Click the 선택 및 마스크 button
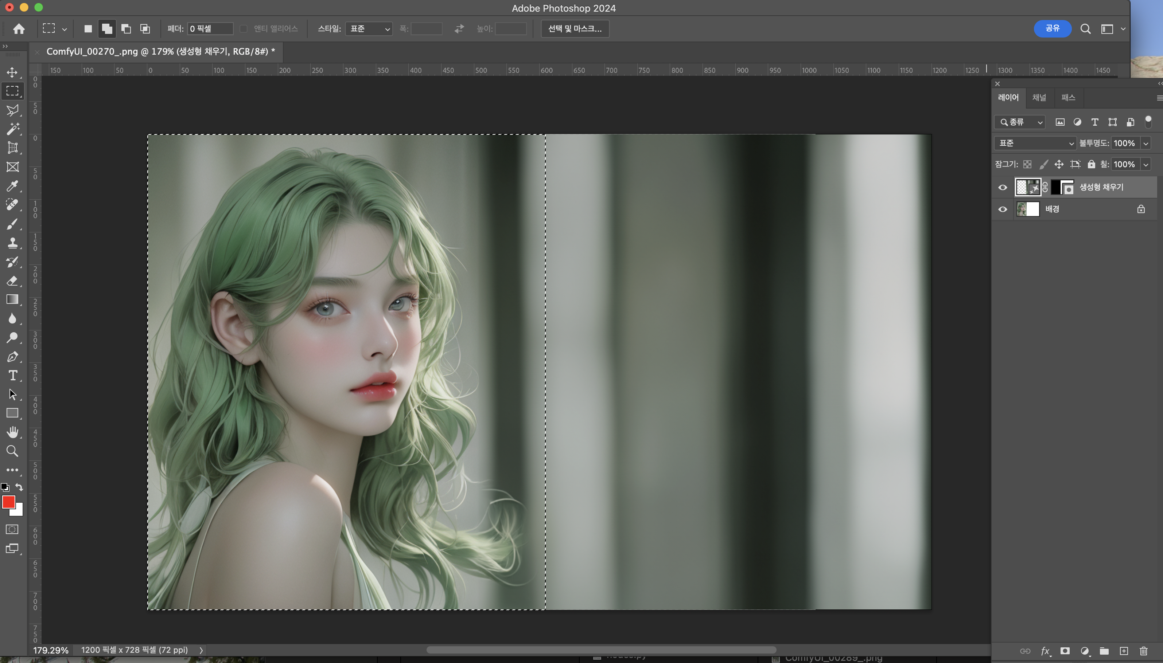Image resolution: width=1163 pixels, height=663 pixels. [x=575, y=29]
